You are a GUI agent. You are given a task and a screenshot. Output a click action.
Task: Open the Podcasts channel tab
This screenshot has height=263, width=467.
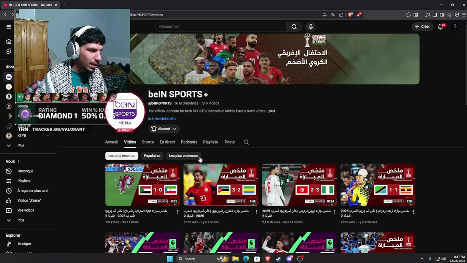pyautogui.click(x=189, y=142)
